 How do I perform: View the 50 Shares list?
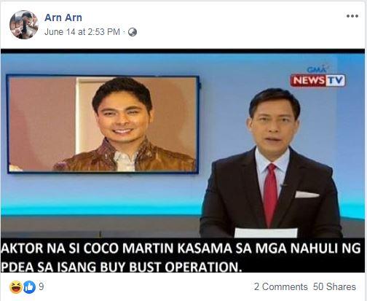[334, 286]
